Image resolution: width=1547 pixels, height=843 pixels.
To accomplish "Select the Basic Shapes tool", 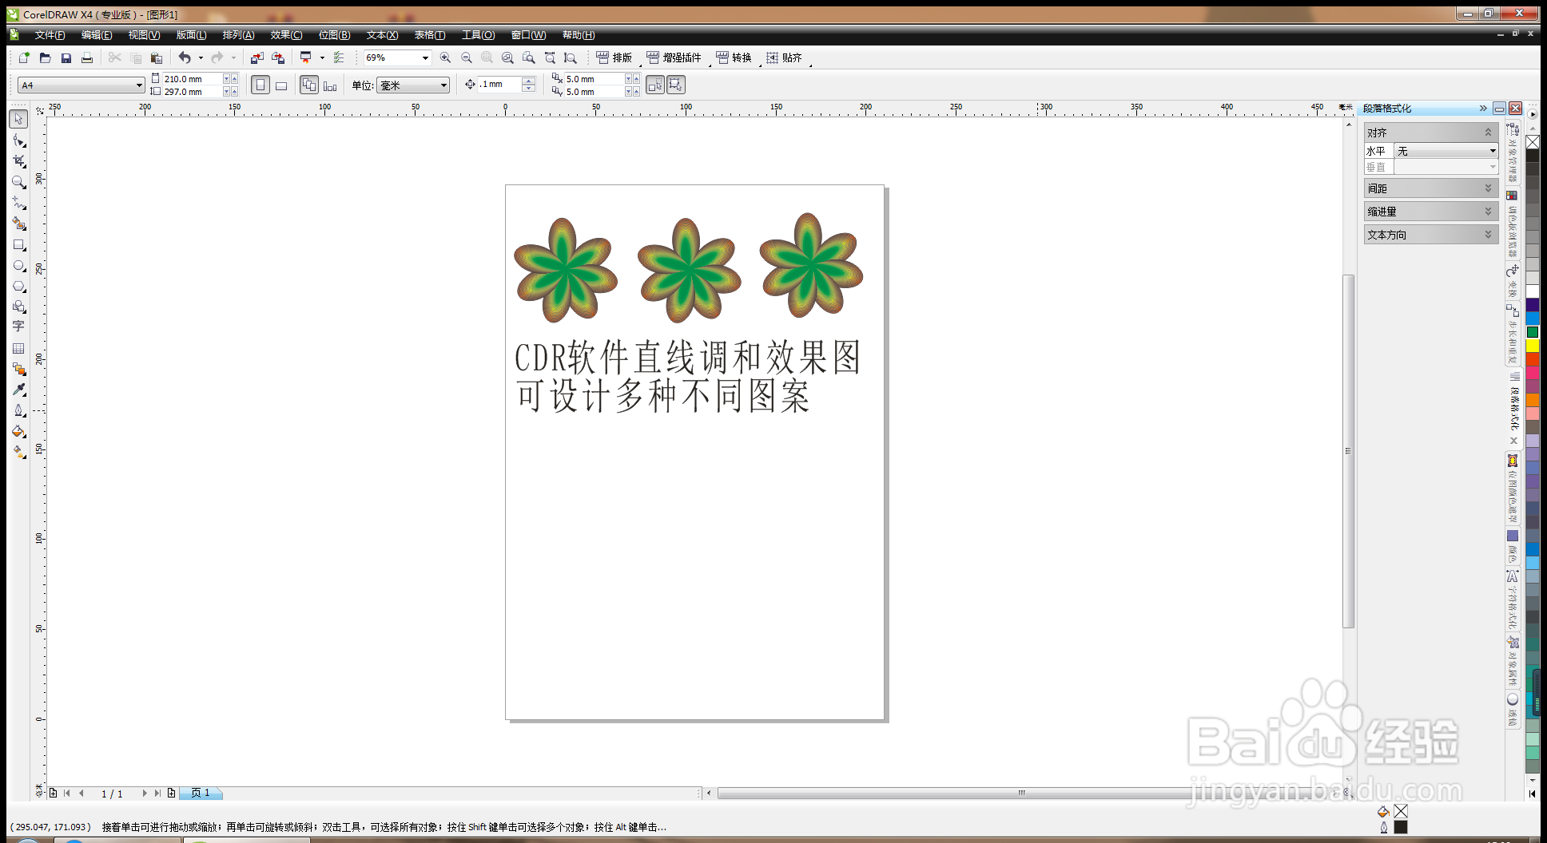I will tap(19, 307).
